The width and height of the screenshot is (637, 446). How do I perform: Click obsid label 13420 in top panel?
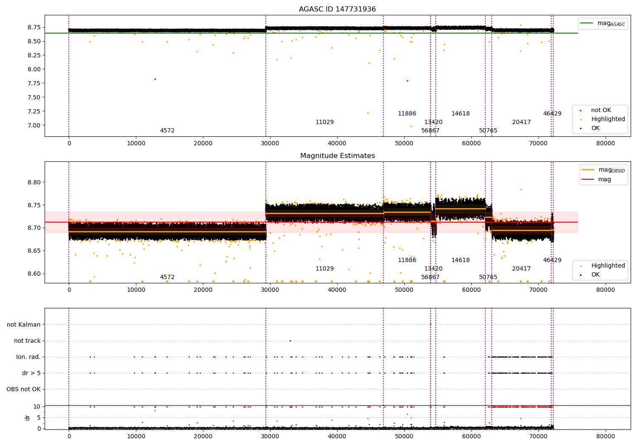(x=433, y=122)
